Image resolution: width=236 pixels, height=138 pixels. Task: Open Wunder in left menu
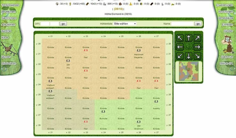6,57
